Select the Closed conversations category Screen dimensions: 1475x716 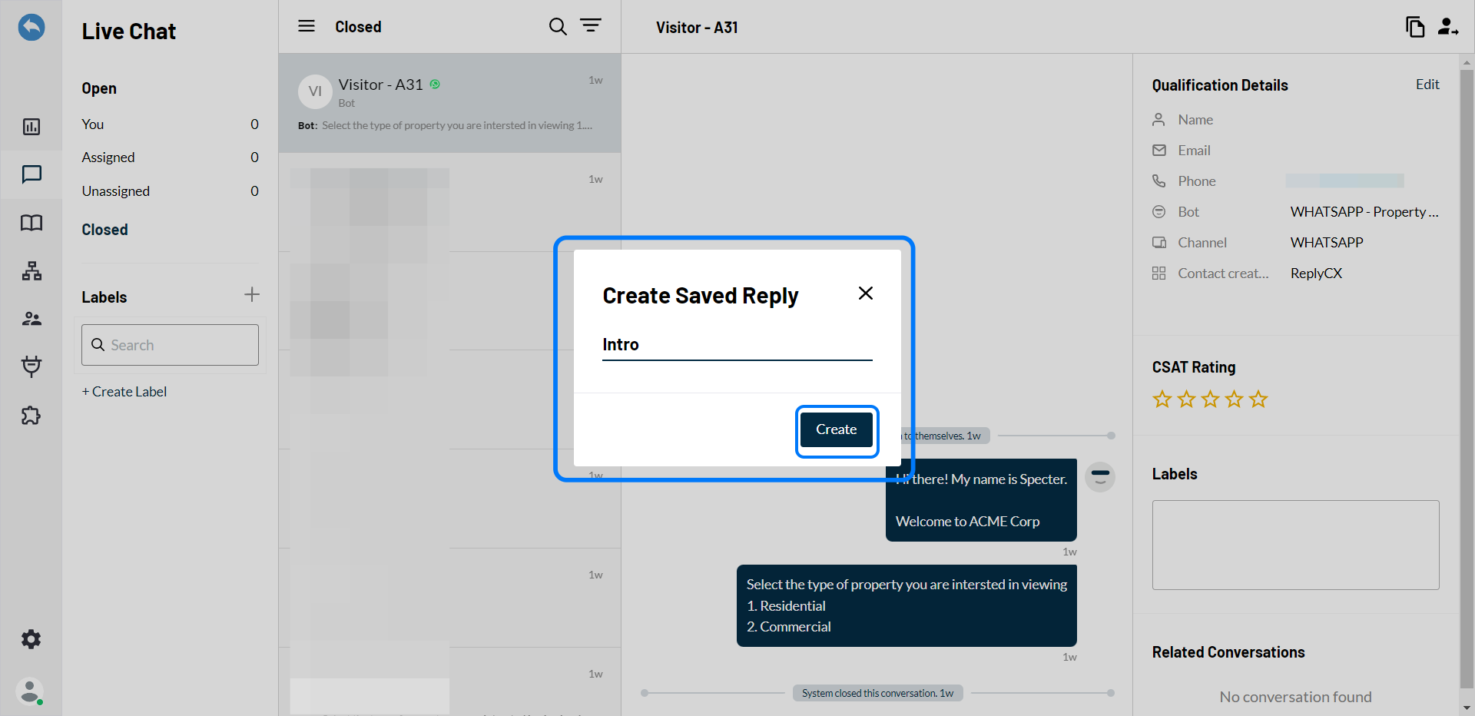tap(105, 230)
